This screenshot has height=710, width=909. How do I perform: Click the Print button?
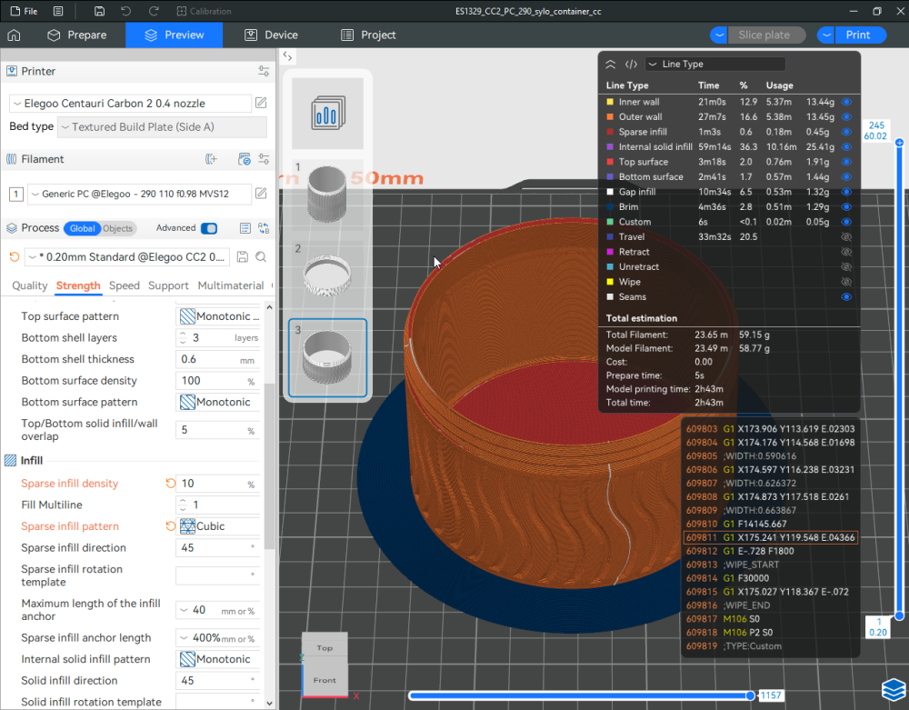pos(857,35)
